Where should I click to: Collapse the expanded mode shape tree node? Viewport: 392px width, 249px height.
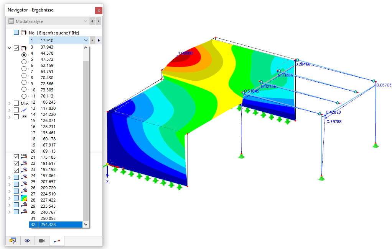[10, 48]
